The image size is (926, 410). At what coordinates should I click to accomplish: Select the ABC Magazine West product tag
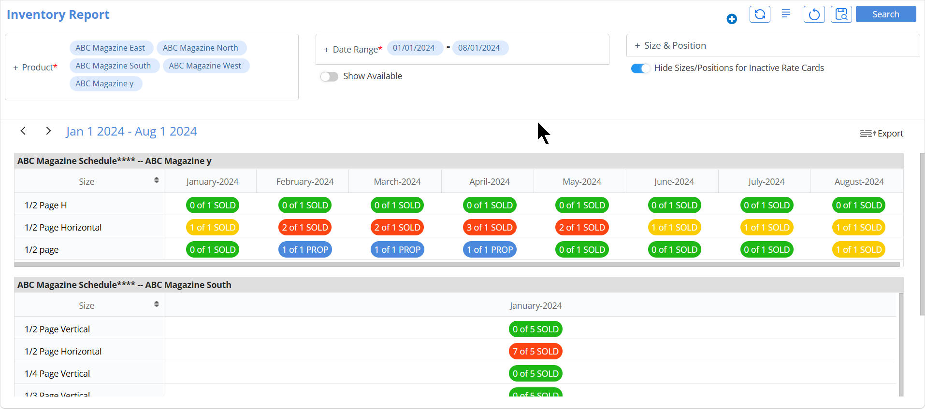click(x=205, y=66)
